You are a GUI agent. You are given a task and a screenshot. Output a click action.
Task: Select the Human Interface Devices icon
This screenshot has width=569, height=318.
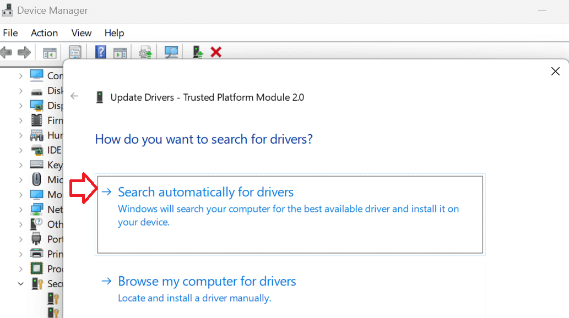click(x=37, y=135)
